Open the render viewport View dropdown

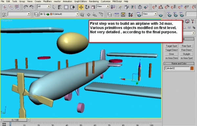click(156, 14)
